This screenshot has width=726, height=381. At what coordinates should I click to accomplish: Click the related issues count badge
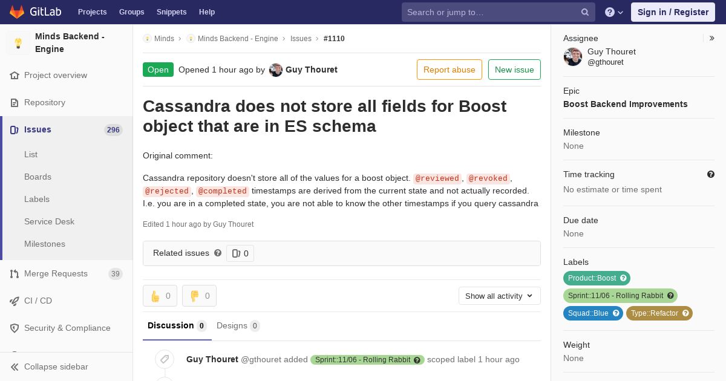pos(240,253)
